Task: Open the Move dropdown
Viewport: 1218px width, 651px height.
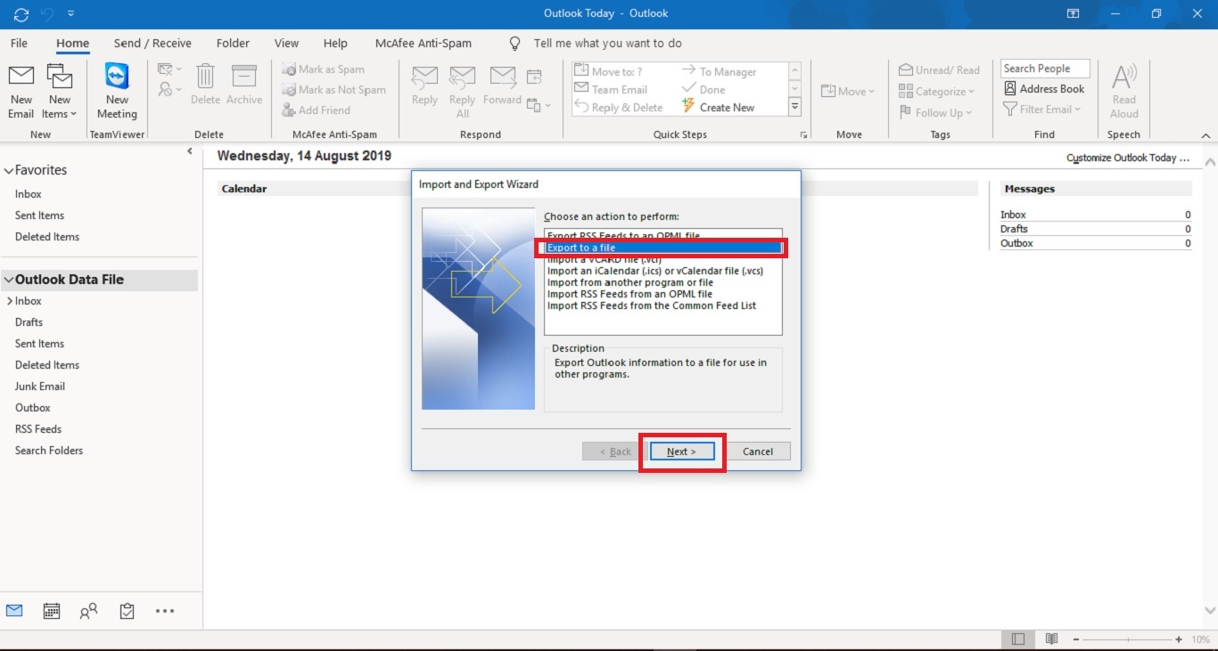Action: coord(848,92)
